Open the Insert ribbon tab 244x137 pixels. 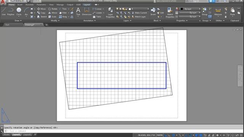pos(20,5)
